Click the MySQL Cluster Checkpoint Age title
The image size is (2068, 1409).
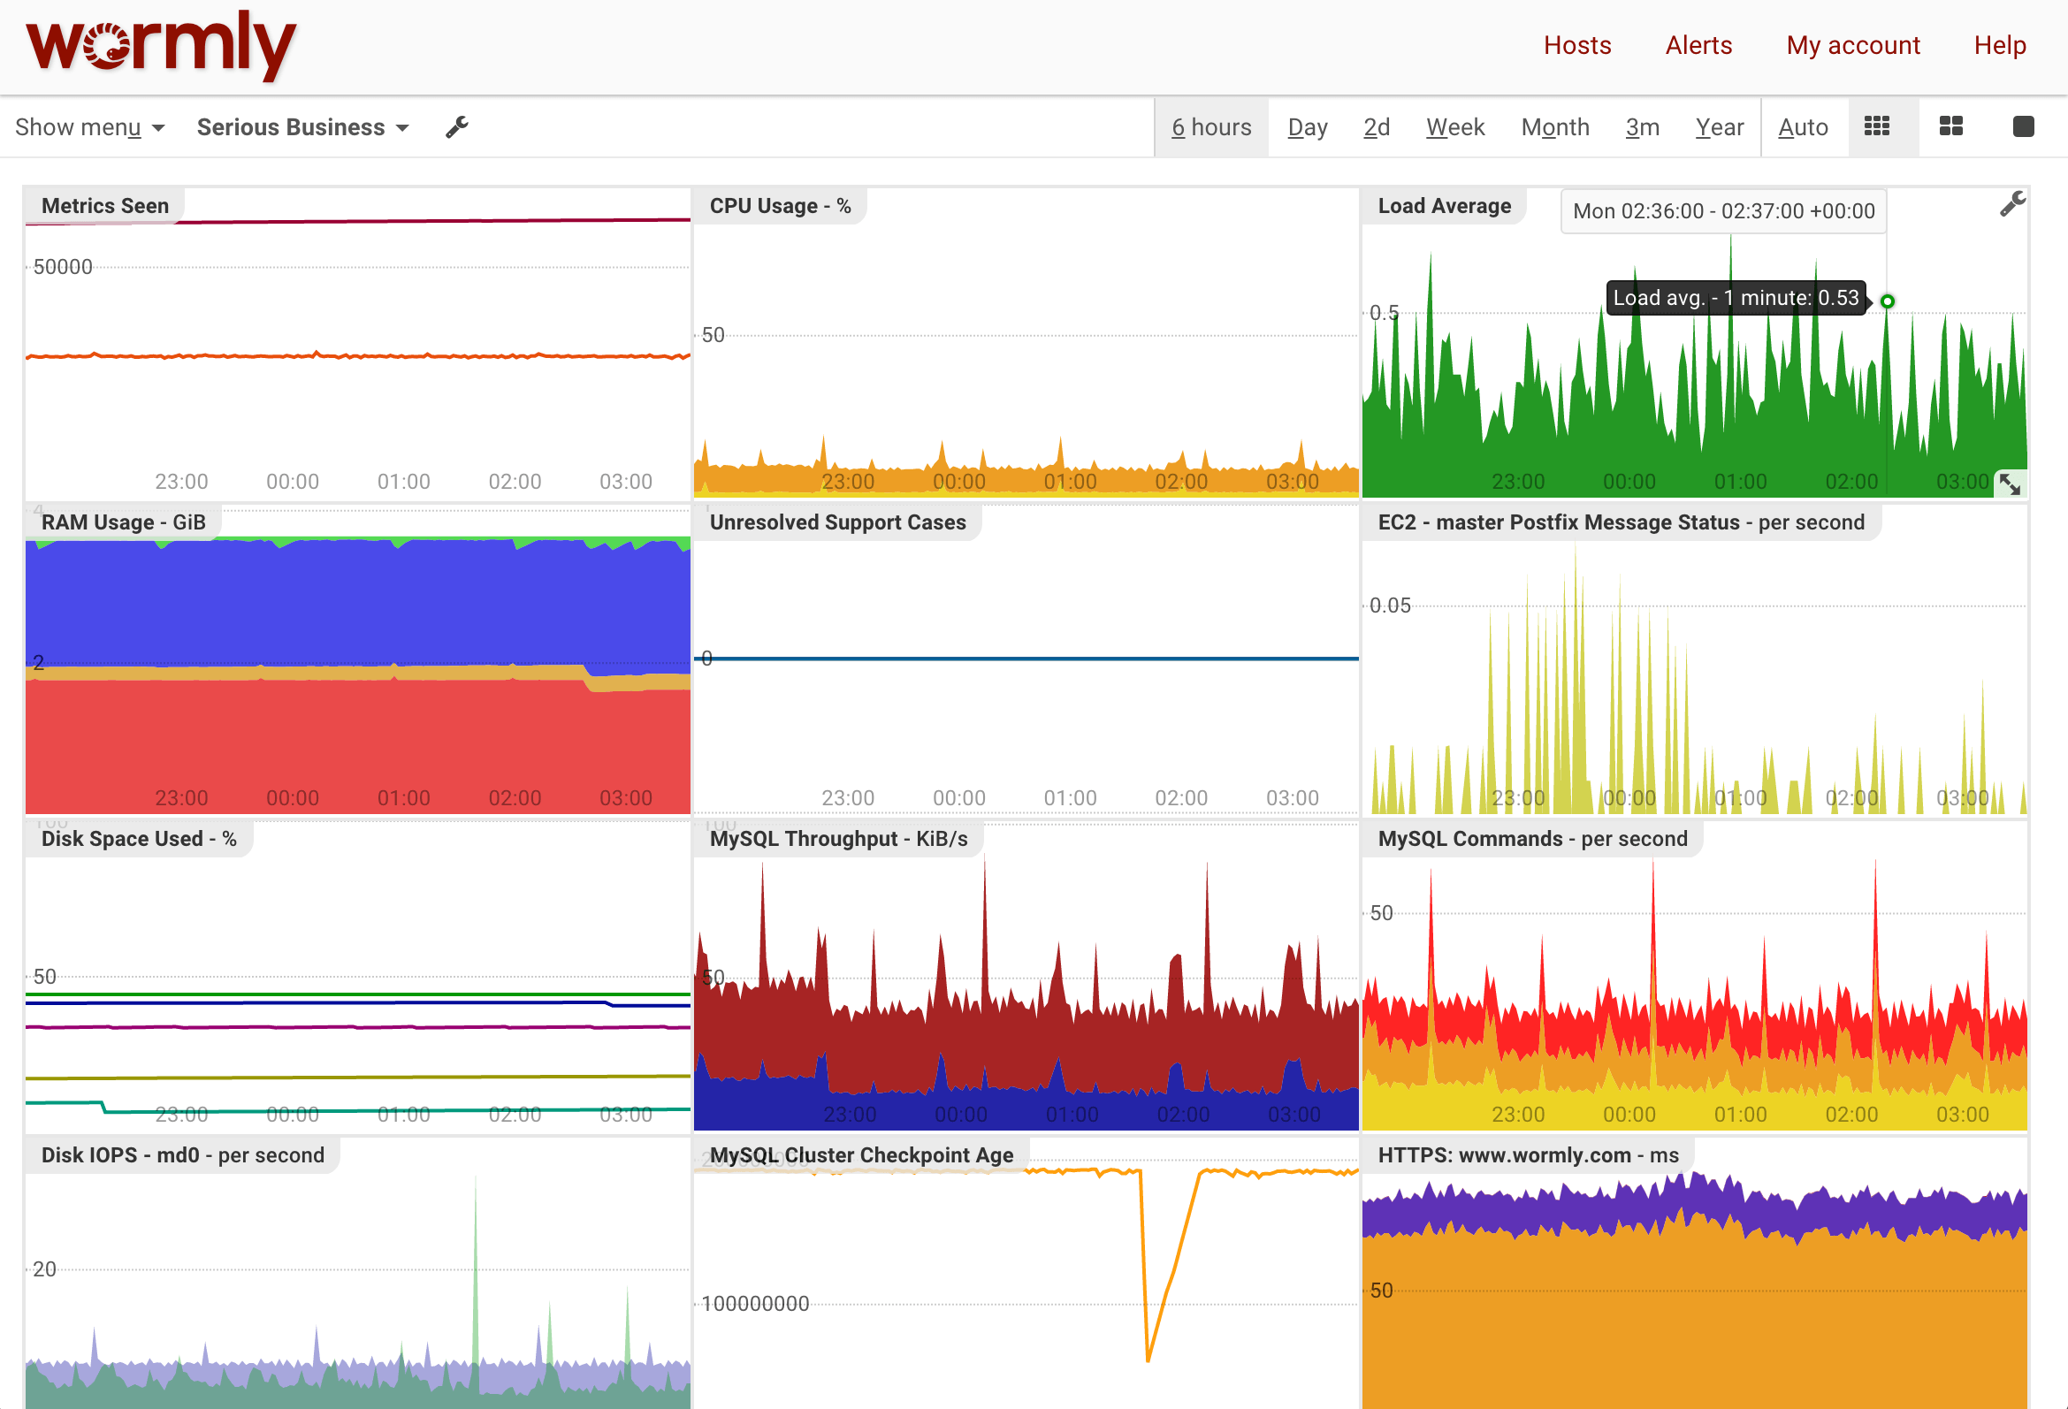(861, 1155)
